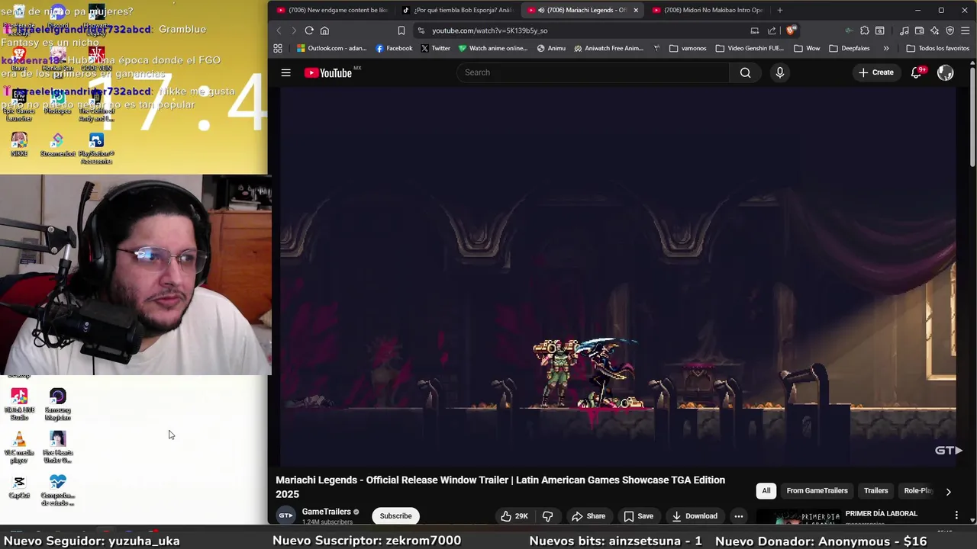
Task: Open Samsung Magician desktop icon
Action: click(58, 405)
